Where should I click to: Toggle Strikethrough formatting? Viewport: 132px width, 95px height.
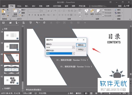click(41, 15)
